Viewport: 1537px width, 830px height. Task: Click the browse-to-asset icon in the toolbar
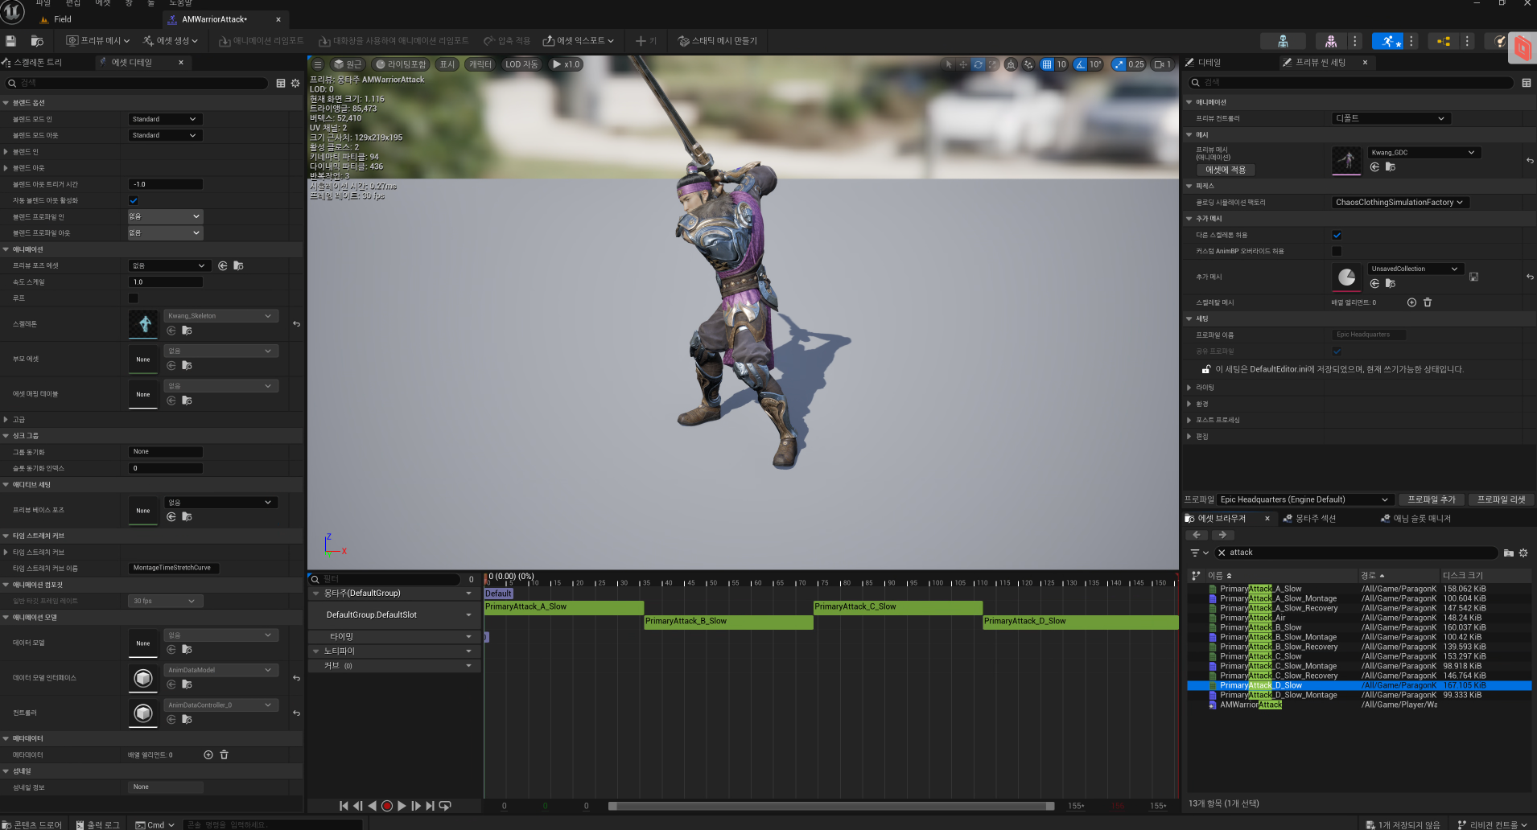tap(37, 41)
